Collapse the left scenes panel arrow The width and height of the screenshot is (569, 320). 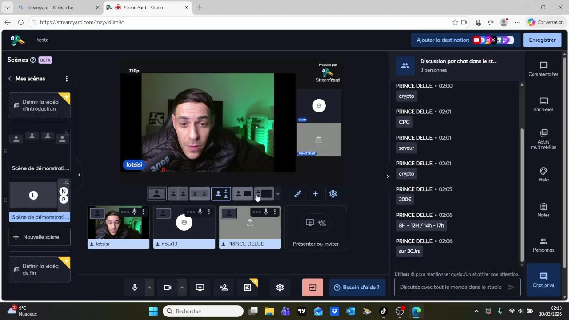point(79,175)
